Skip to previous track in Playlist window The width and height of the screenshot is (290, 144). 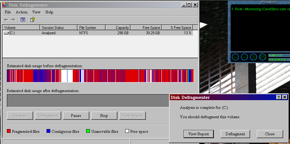click(270, 59)
